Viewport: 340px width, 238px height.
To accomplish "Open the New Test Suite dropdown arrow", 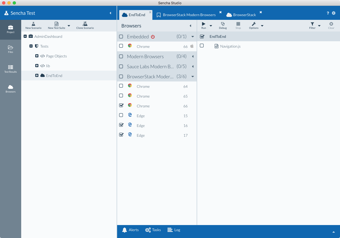I will pos(69,25).
